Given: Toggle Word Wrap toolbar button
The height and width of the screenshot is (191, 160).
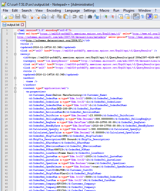Looking at the screenshot, I should click(x=136, y=16).
